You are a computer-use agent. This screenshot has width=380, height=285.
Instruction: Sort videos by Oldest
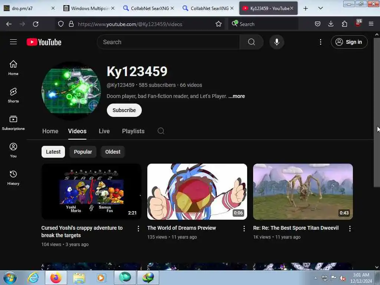click(x=113, y=152)
